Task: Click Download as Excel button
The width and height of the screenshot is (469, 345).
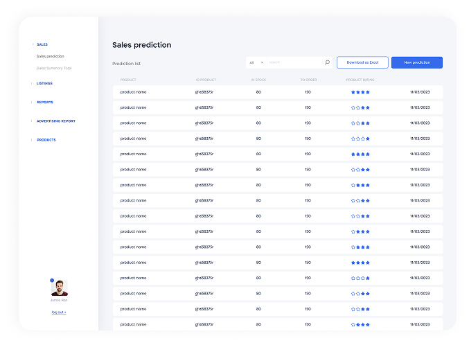Action: [x=362, y=62]
